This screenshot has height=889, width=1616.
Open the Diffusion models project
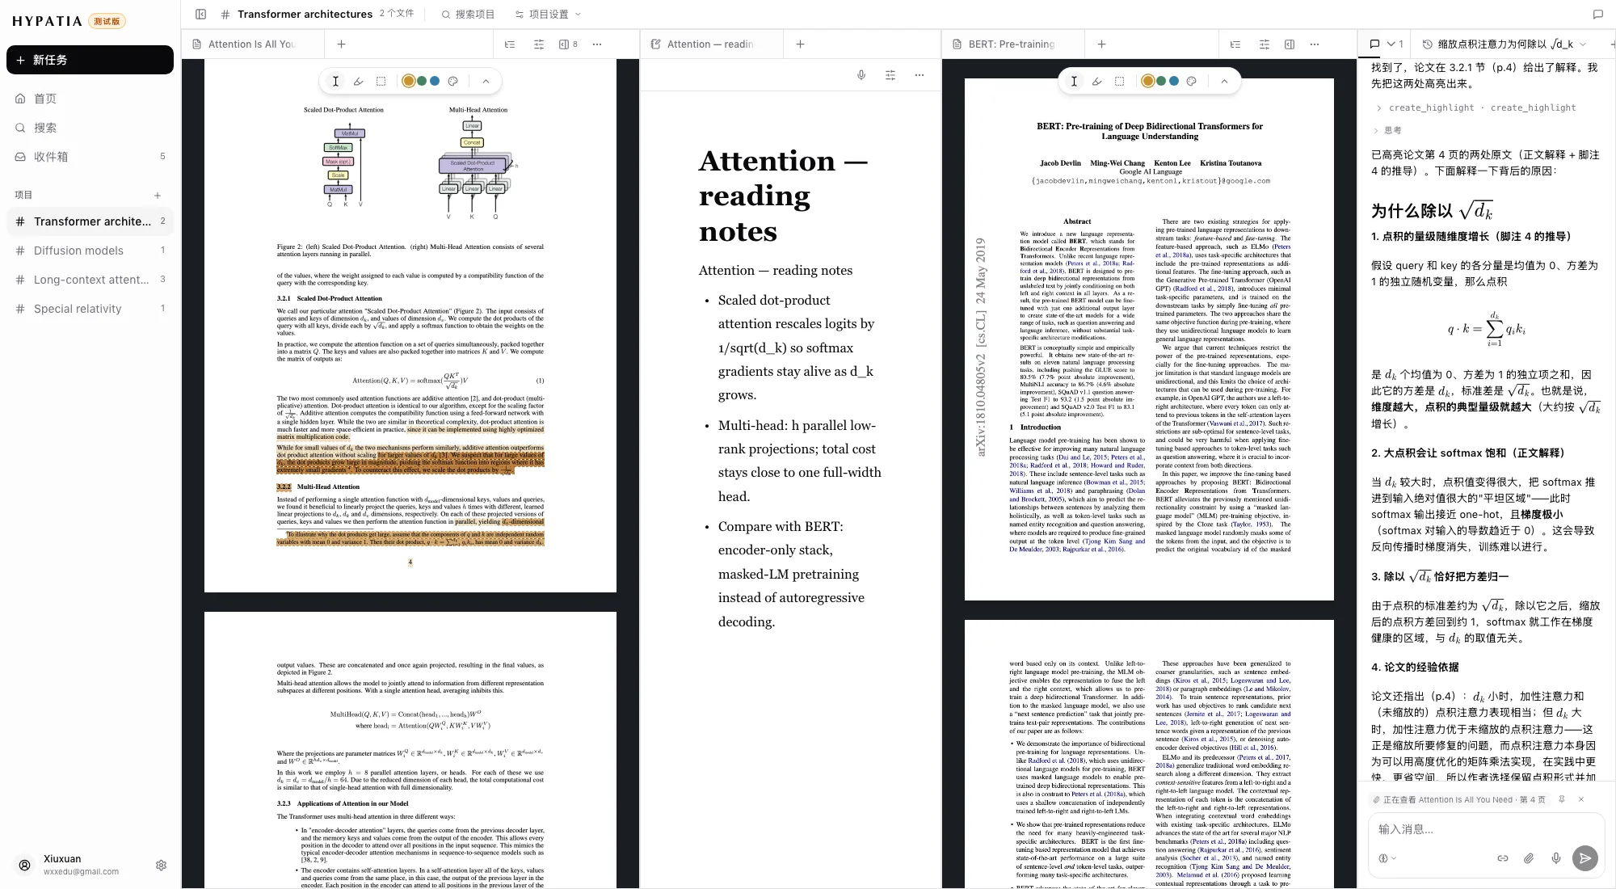point(90,251)
